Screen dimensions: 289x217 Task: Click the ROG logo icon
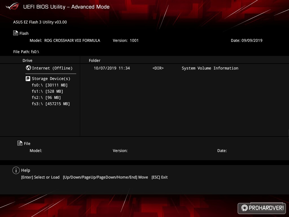pyautogui.click(x=12, y=6)
